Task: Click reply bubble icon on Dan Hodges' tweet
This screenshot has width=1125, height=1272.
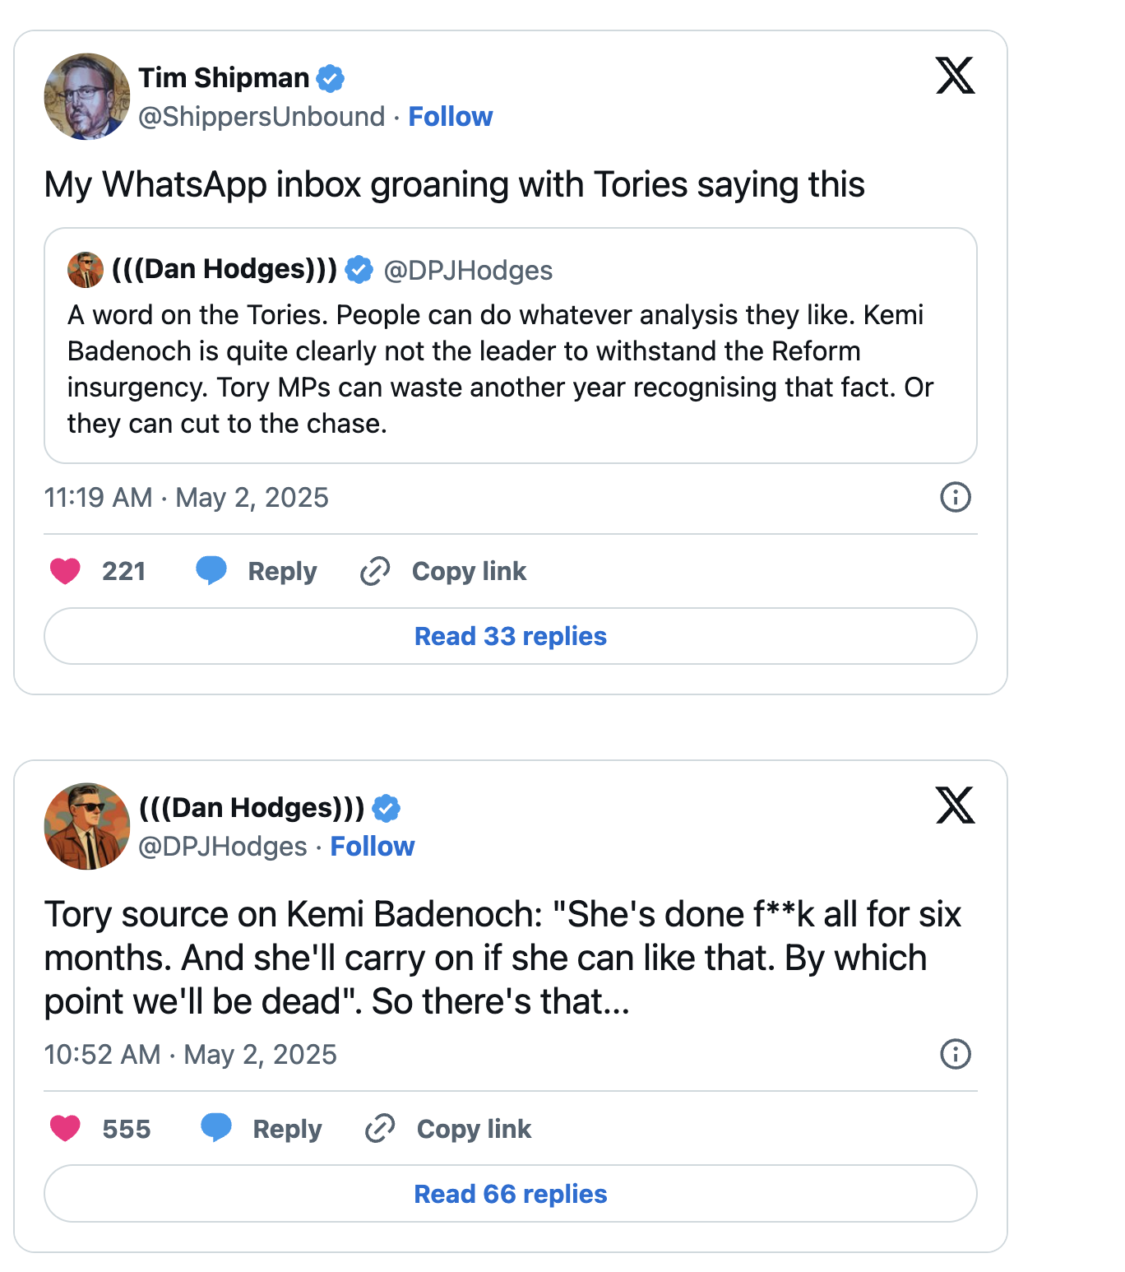Action: pyautogui.click(x=216, y=1127)
